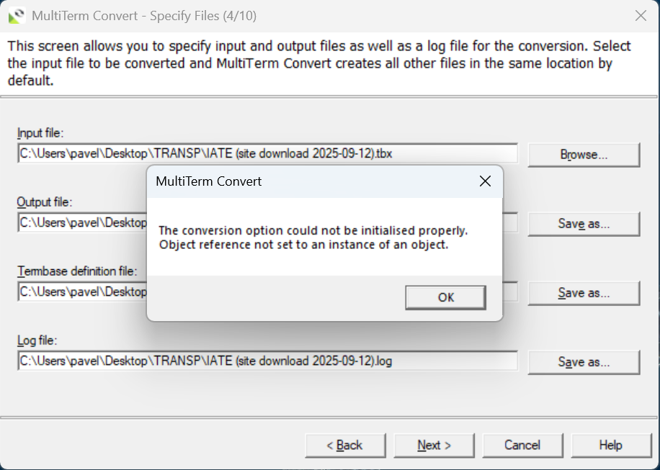The width and height of the screenshot is (660, 470).
Task: Close the main Specify Files wizard window
Action: [641, 15]
